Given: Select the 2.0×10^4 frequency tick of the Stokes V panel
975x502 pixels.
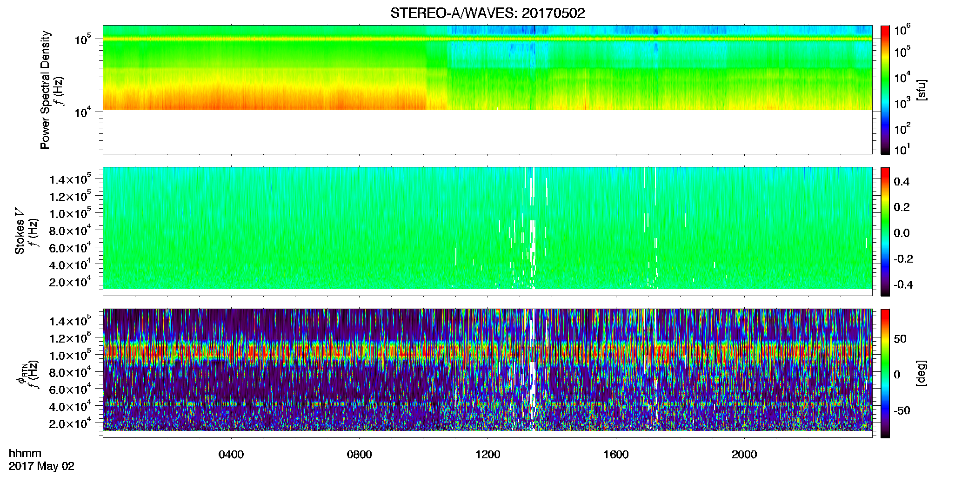Looking at the screenshot, I should click(x=70, y=281).
